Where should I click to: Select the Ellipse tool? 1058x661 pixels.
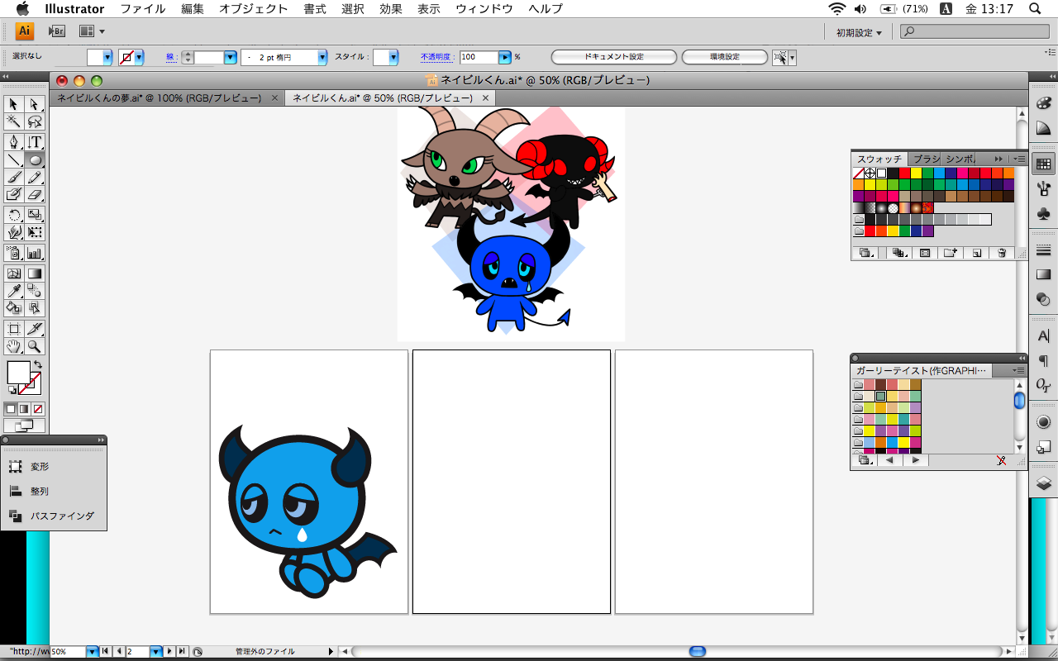coord(35,159)
